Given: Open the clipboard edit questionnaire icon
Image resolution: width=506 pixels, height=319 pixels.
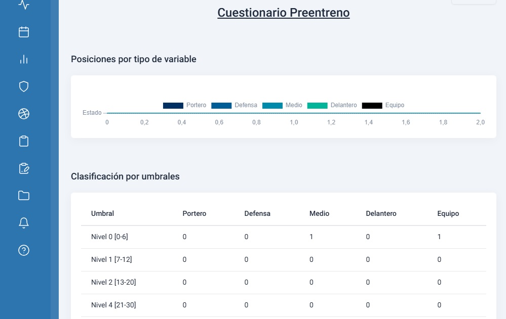Looking at the screenshot, I should tap(24, 168).
